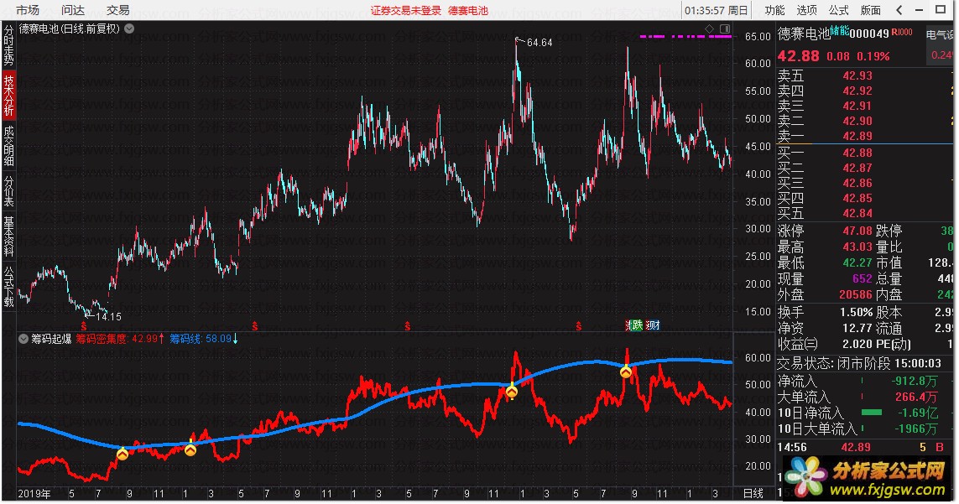Viewport: 959px width, 504px height.
Task: Open the 市场 menu
Action: click(28, 10)
